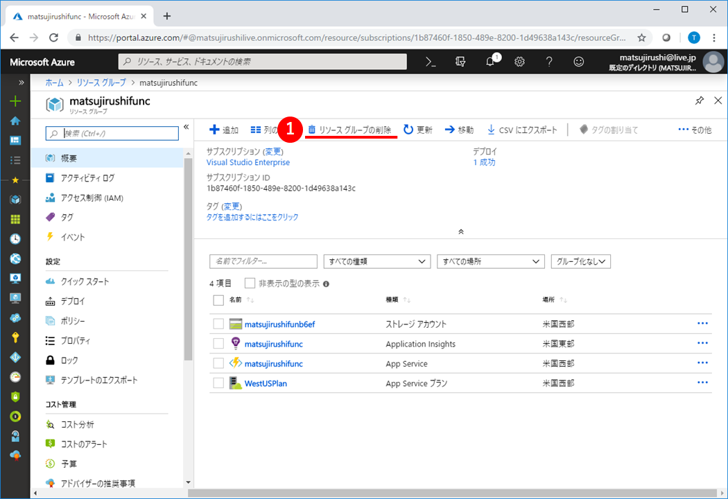This screenshot has width=728, height=499.
Task: Open the recent clock icon in the sidebar
Action: (15, 238)
